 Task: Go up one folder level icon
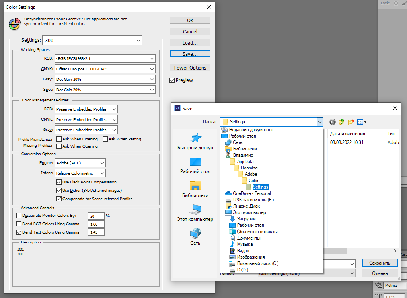point(342,122)
